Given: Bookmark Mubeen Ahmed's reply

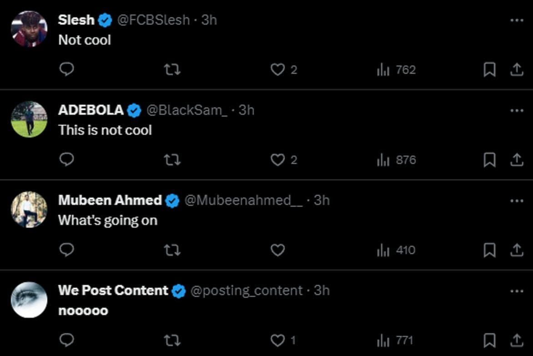Looking at the screenshot, I should (x=490, y=250).
